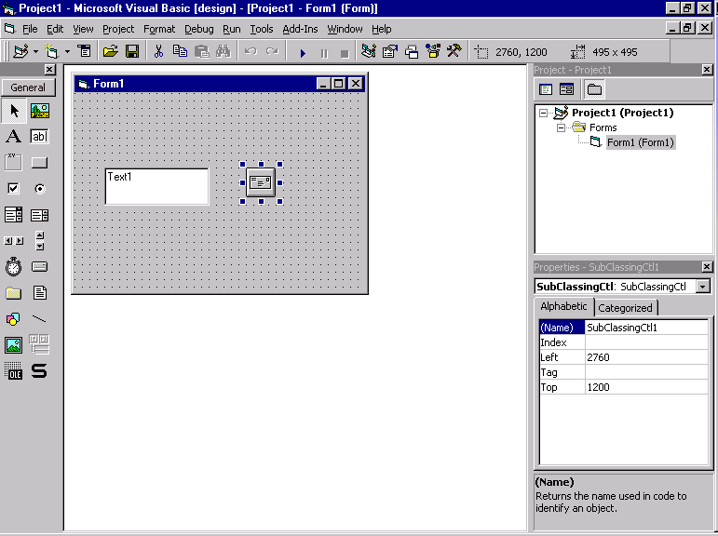
Task: Click the Copy toolbar icon
Action: click(x=180, y=51)
